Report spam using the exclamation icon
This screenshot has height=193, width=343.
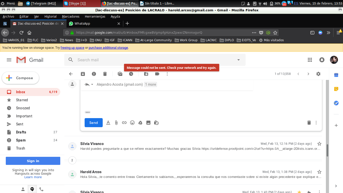click(x=94, y=74)
